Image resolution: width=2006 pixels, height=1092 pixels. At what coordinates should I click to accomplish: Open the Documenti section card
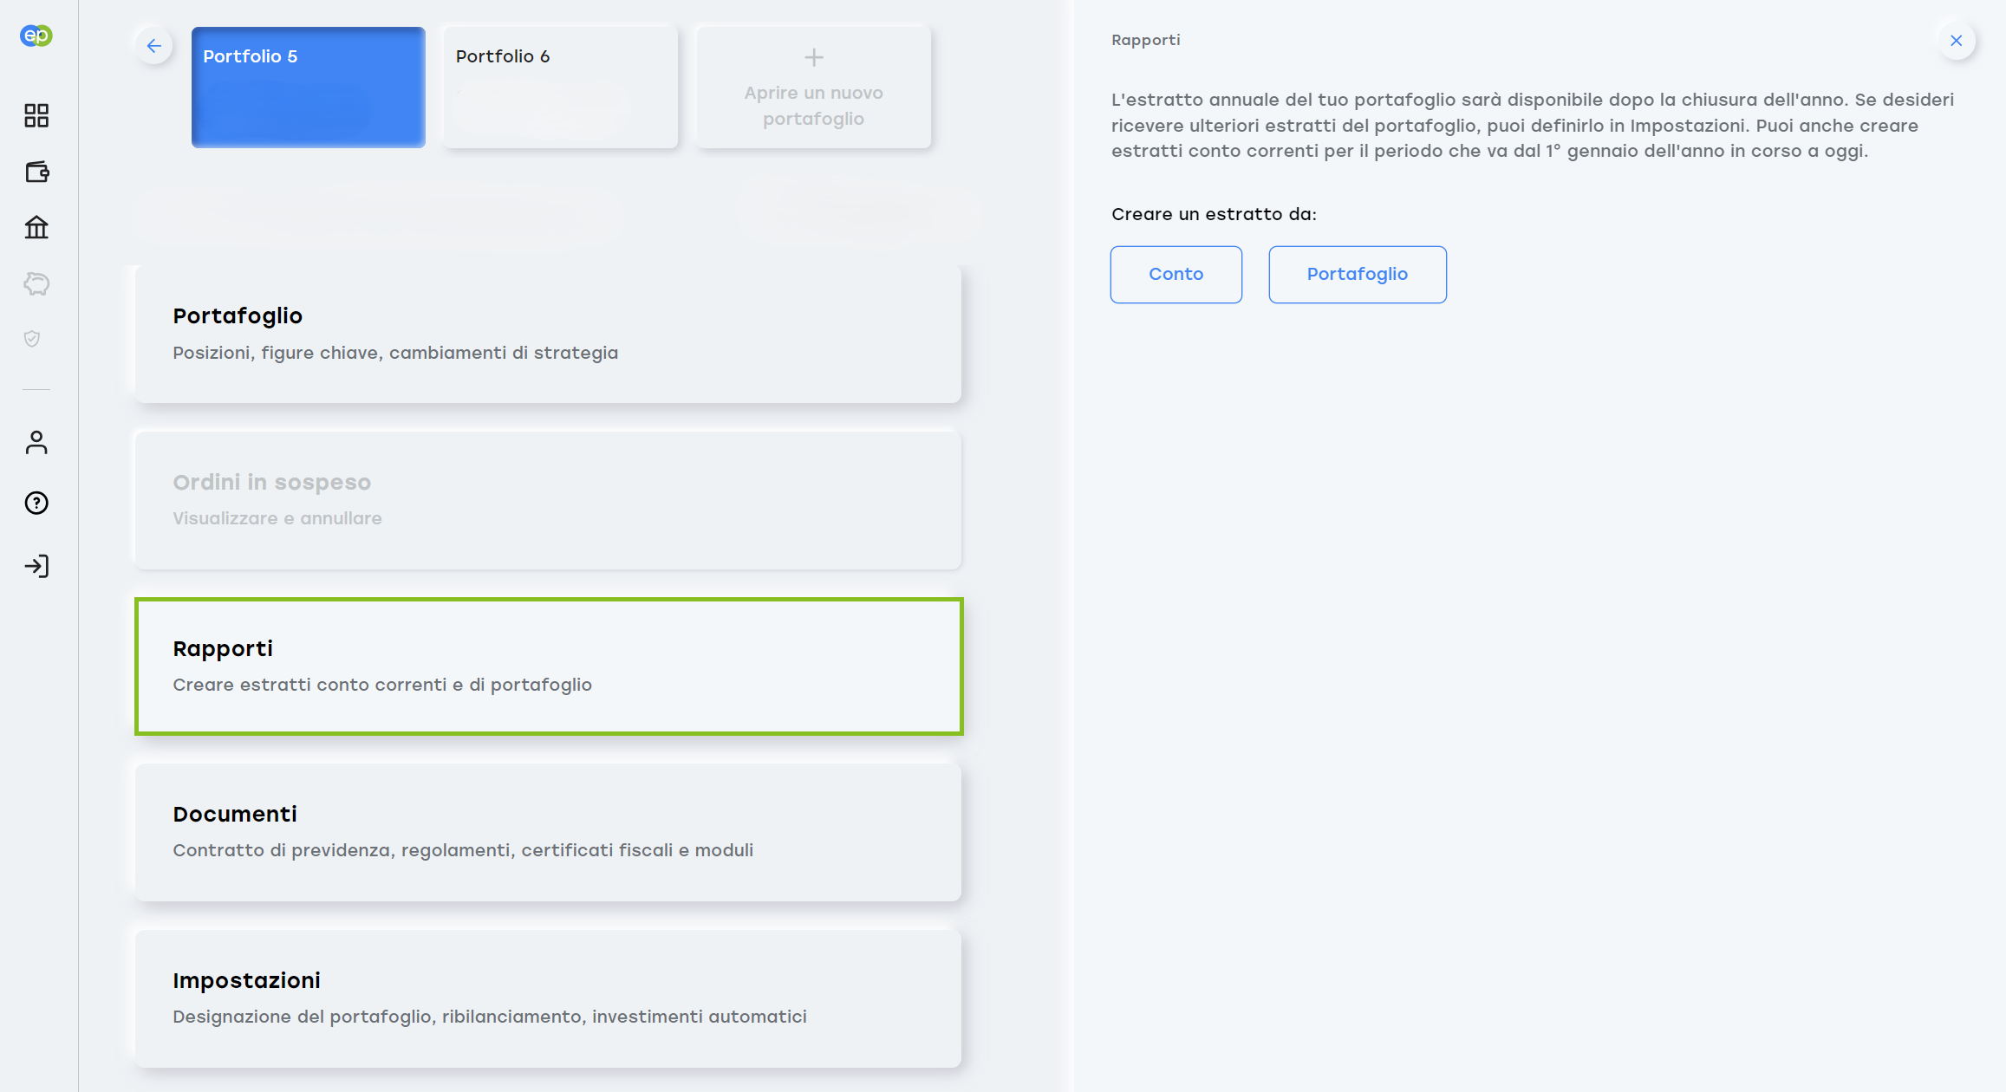point(548,832)
